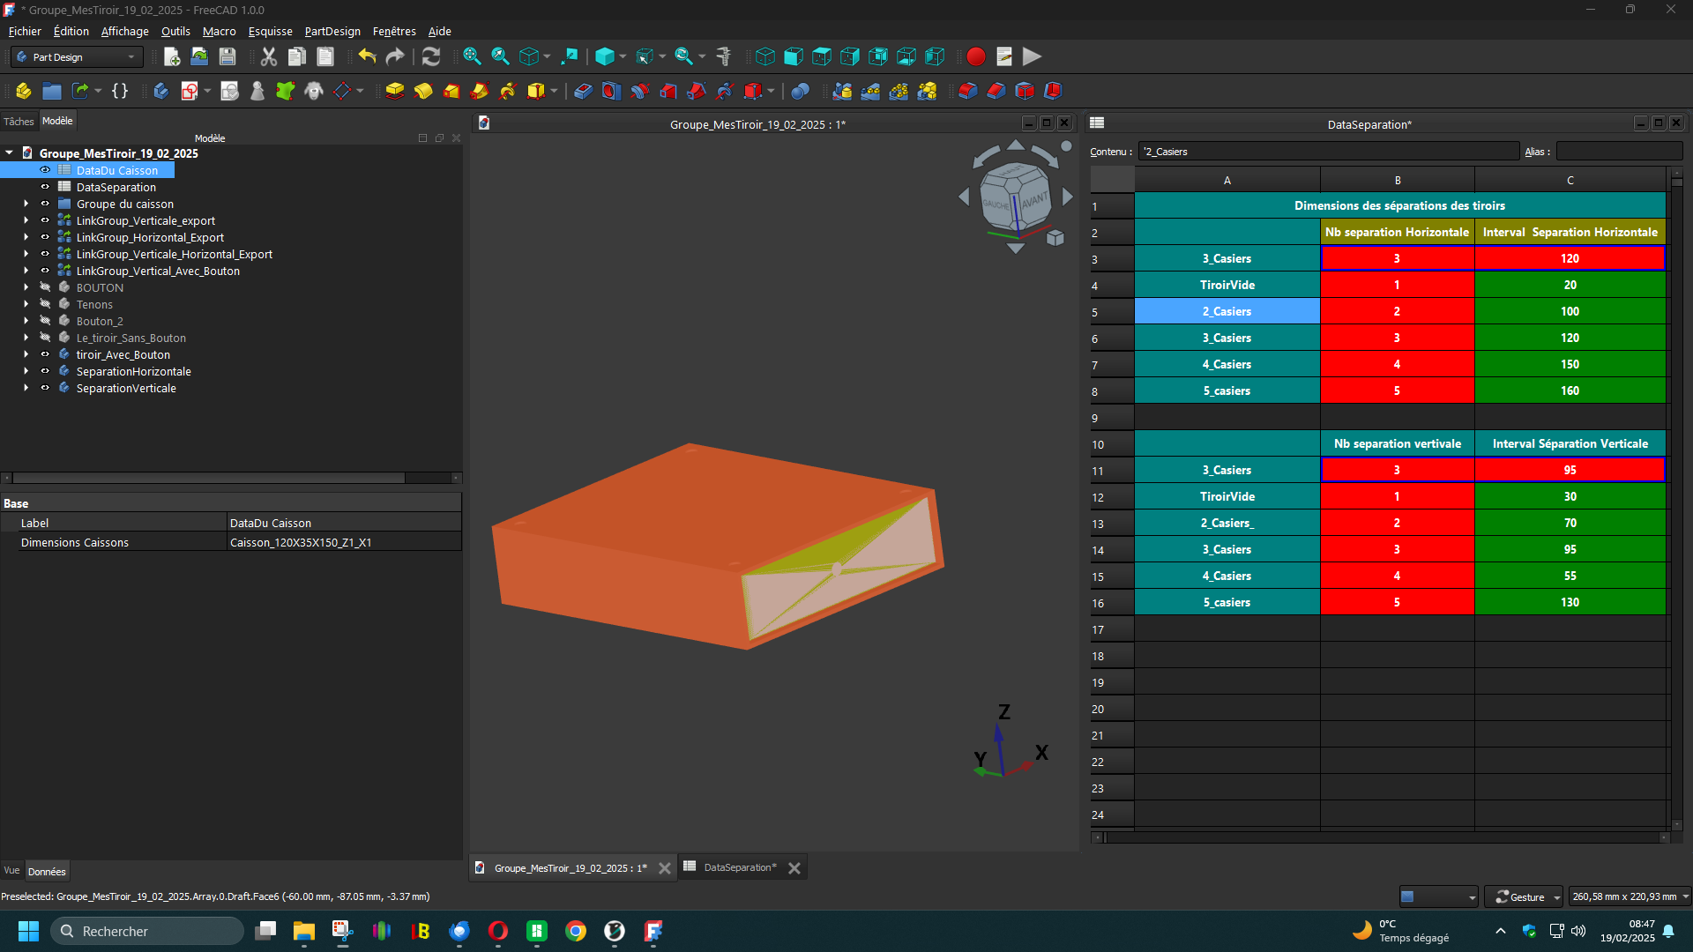Screen dimensions: 1693x952
Task: Select cell B5 with value 2
Action: pyautogui.click(x=1396, y=311)
